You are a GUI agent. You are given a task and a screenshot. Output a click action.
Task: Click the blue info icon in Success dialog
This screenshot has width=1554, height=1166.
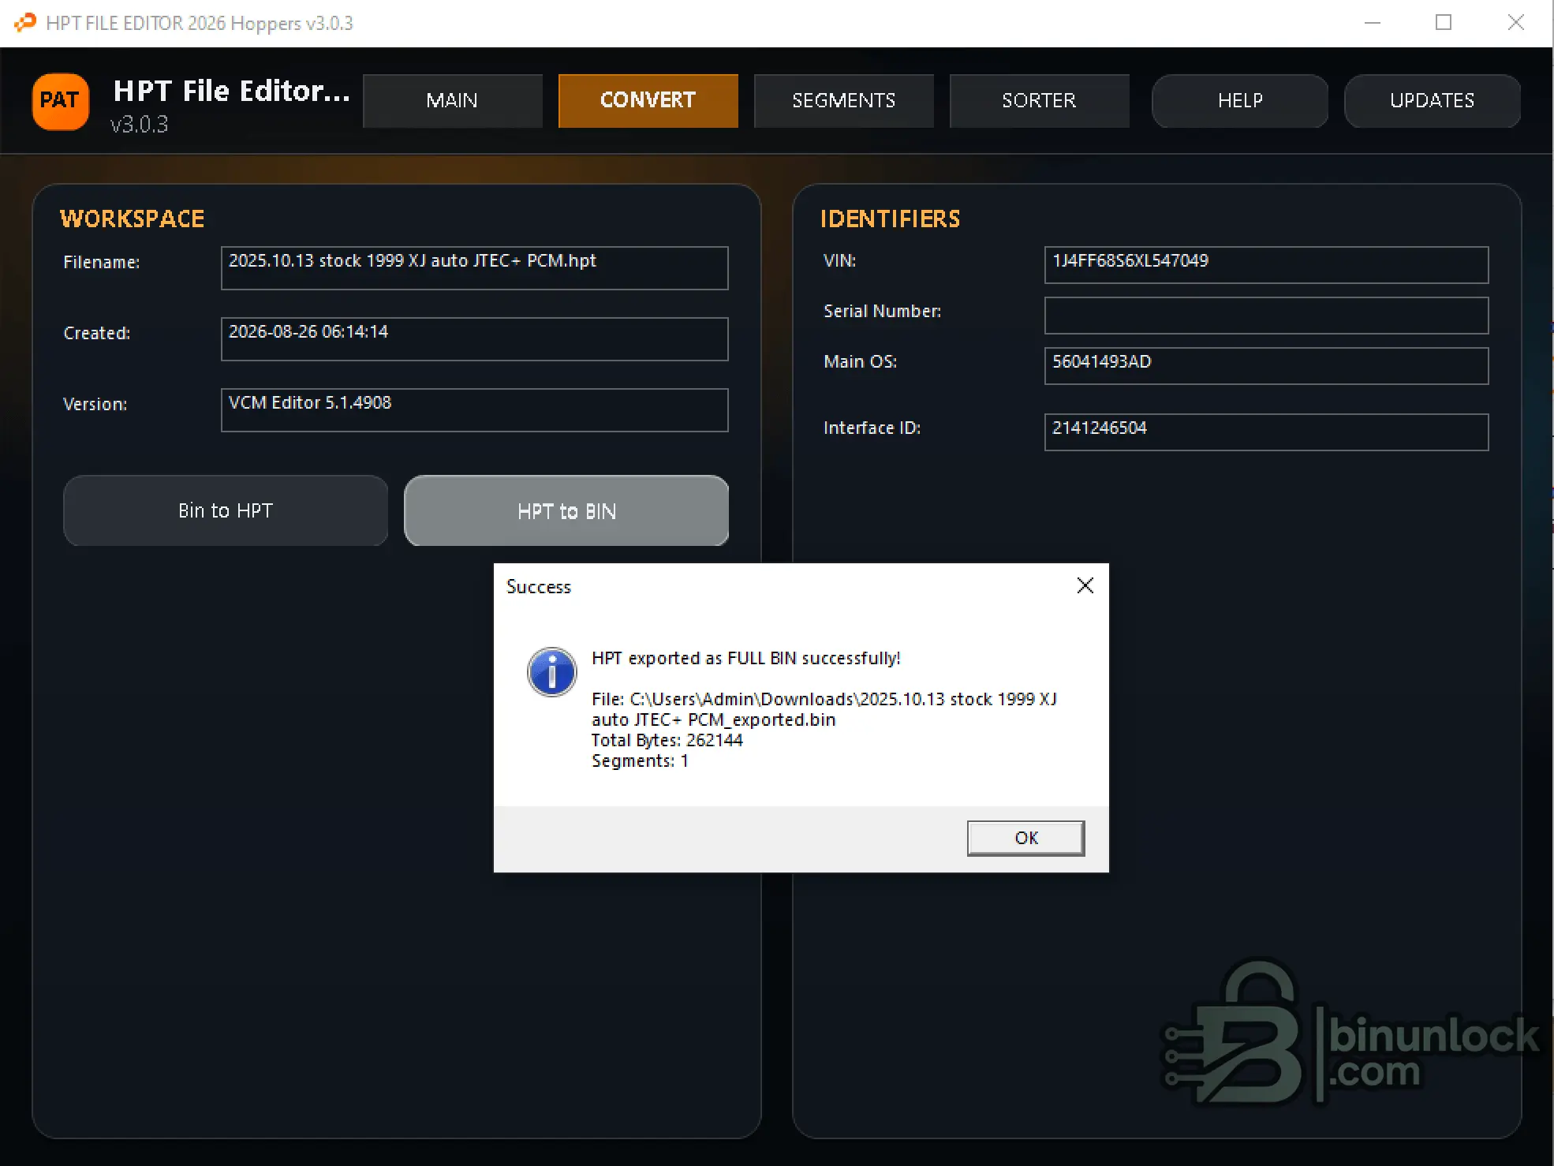pos(551,672)
